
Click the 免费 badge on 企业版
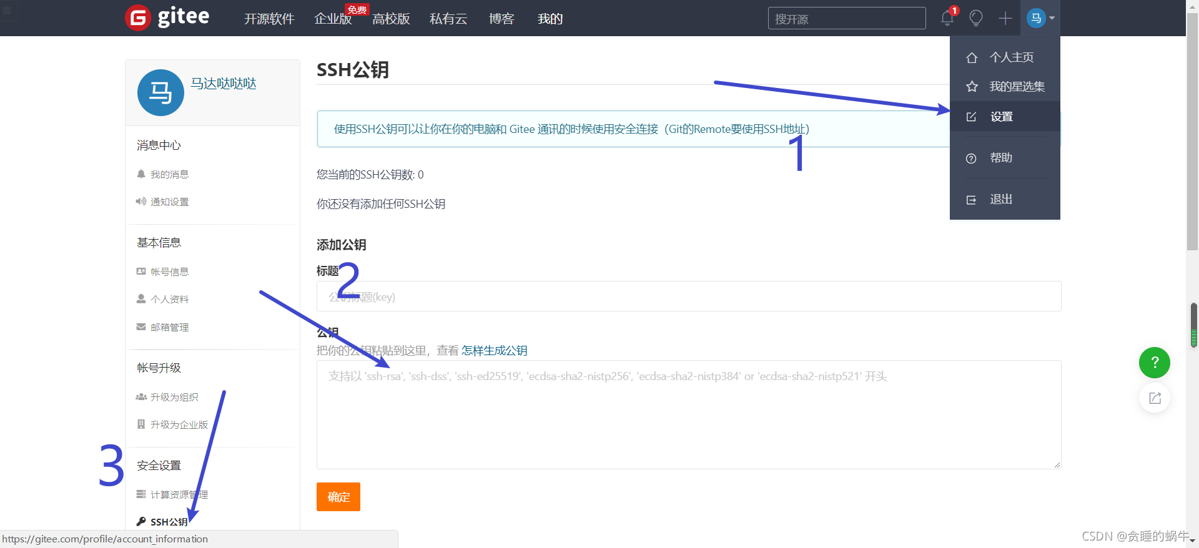(357, 9)
